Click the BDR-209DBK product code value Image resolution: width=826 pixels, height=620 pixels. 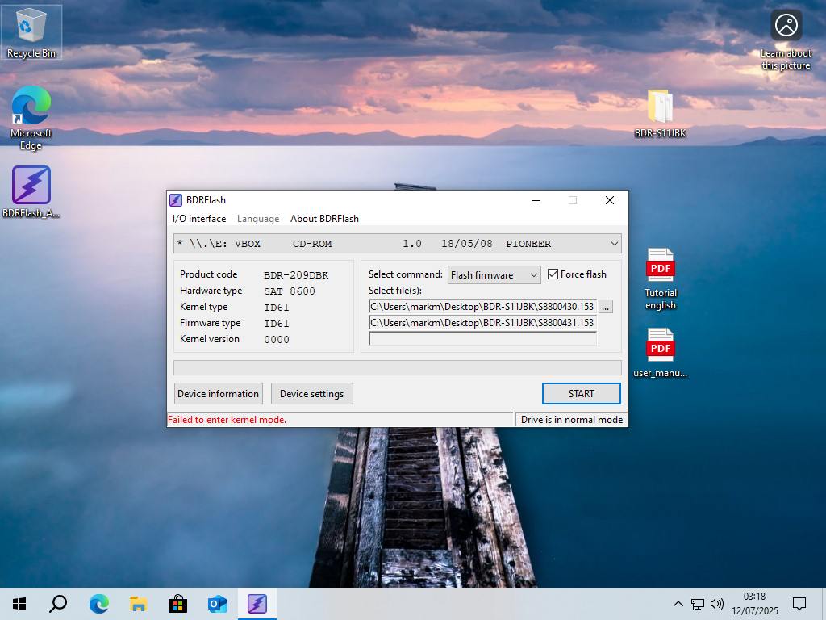click(296, 275)
